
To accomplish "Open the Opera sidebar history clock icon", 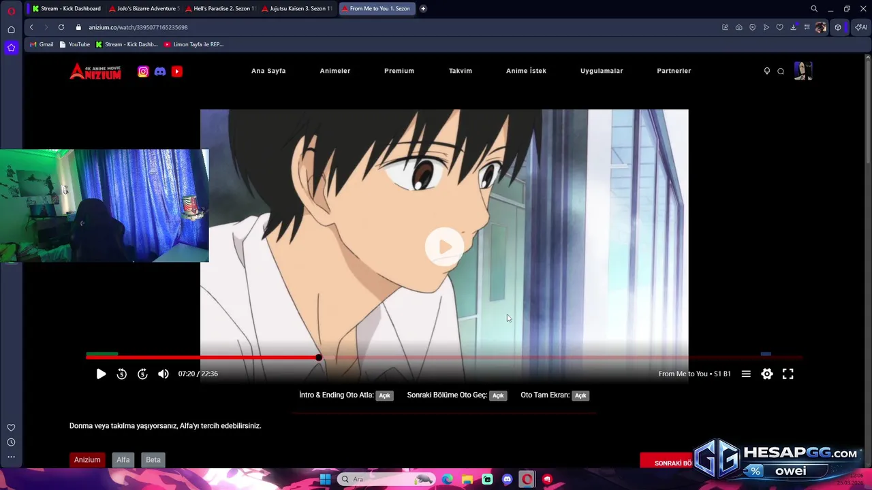I will [x=11, y=442].
